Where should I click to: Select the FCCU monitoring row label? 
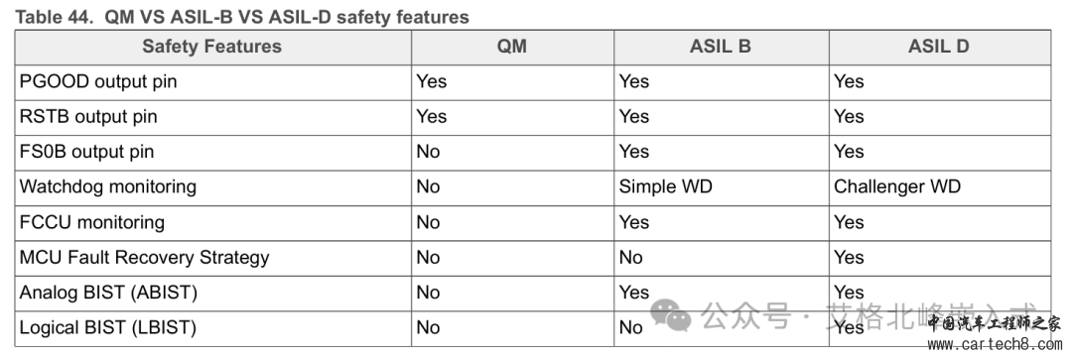click(x=92, y=223)
